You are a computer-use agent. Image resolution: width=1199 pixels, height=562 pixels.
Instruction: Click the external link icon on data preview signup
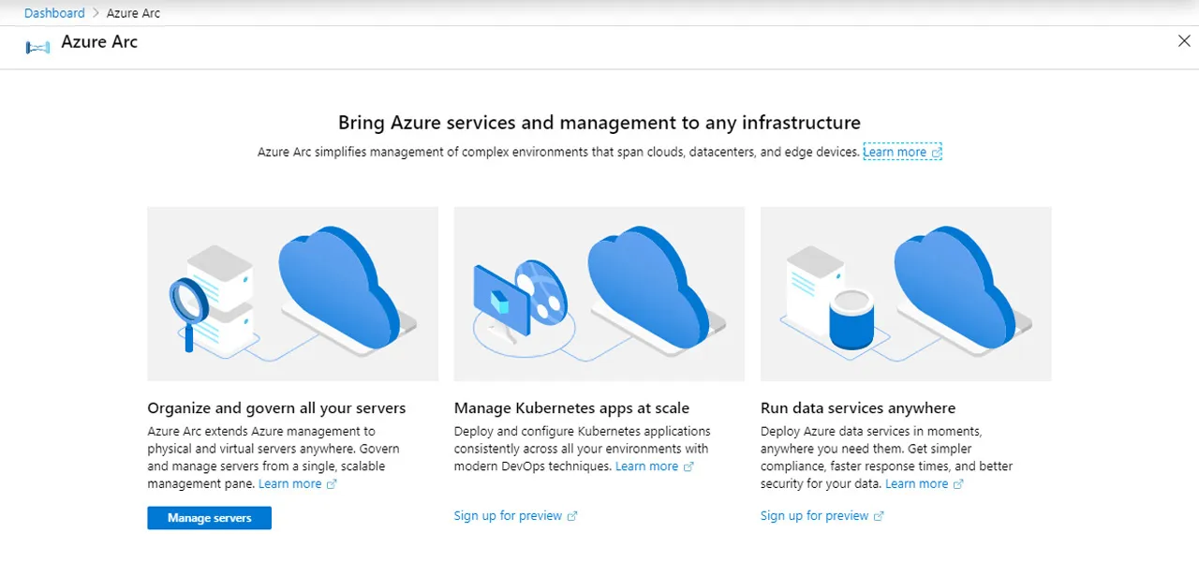point(878,515)
